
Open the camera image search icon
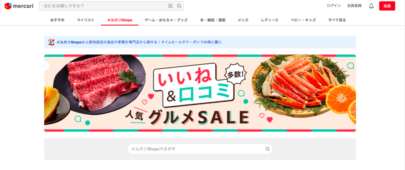pyautogui.click(x=170, y=6)
